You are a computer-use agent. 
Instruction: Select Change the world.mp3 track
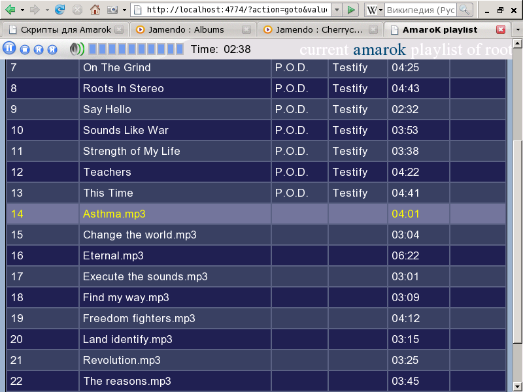(140, 235)
